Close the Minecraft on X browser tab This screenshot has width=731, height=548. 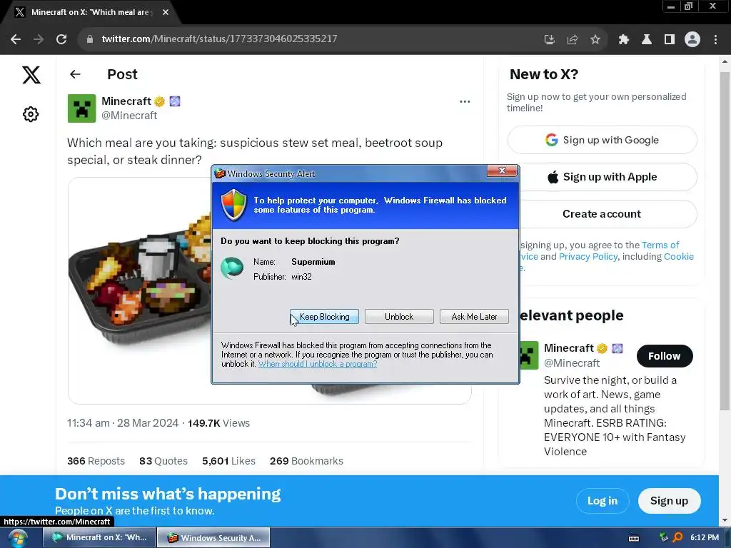click(166, 12)
